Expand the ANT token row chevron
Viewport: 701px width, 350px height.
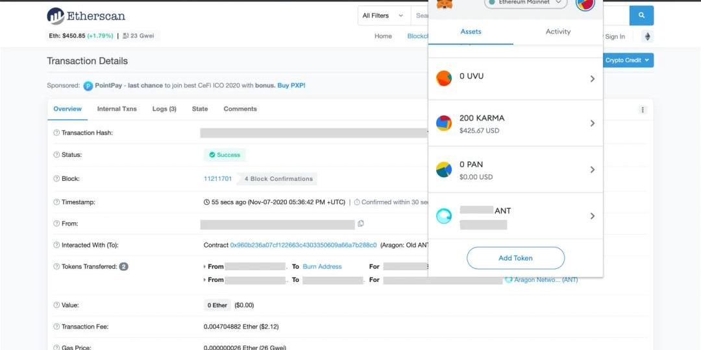click(592, 216)
